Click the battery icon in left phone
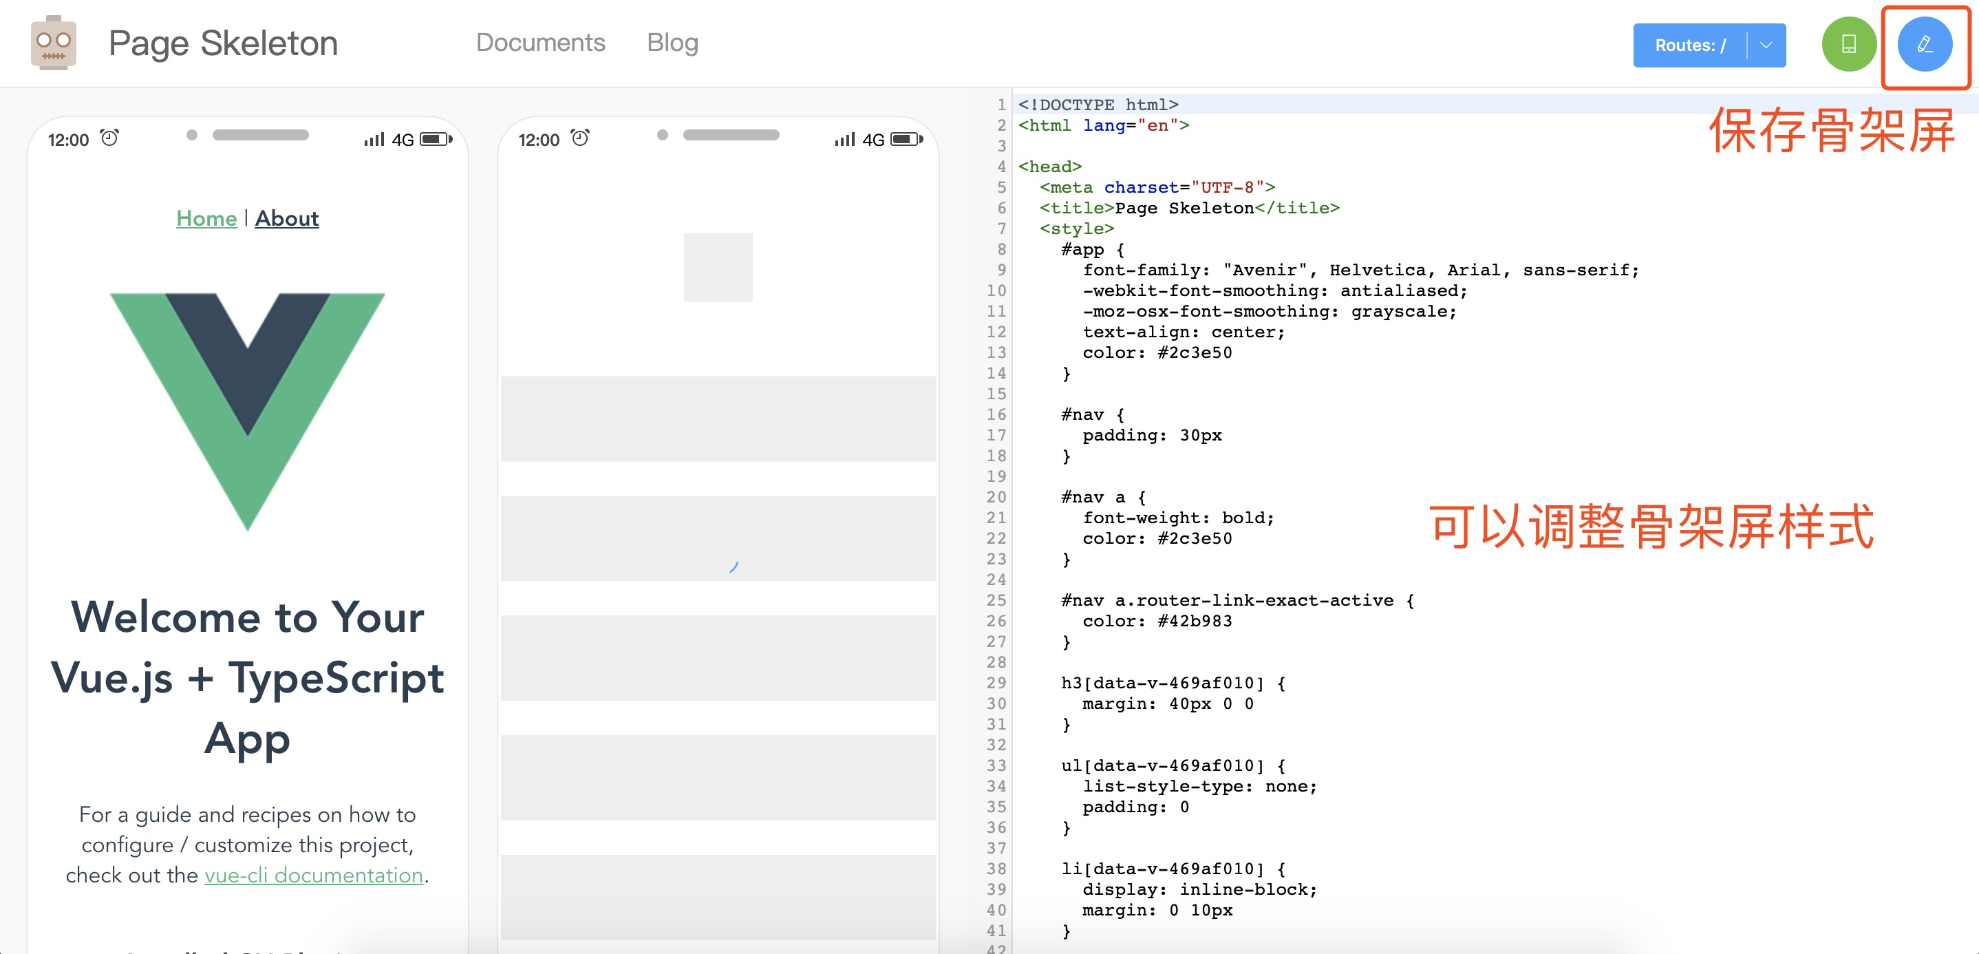 436,139
